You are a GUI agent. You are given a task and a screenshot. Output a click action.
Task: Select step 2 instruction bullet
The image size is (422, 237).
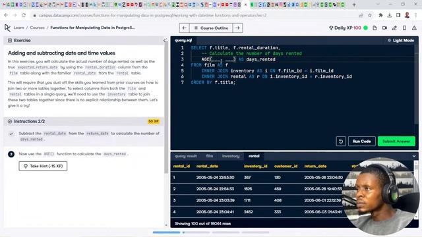tap(11, 154)
